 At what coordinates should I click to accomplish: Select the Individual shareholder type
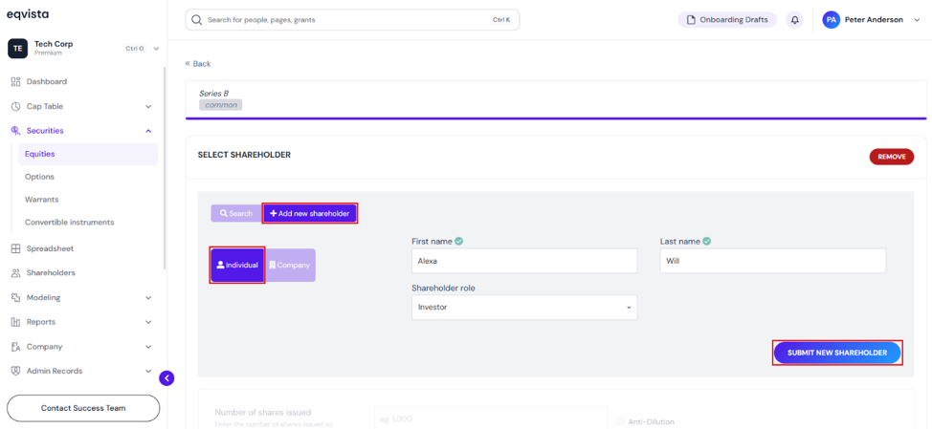click(x=237, y=266)
